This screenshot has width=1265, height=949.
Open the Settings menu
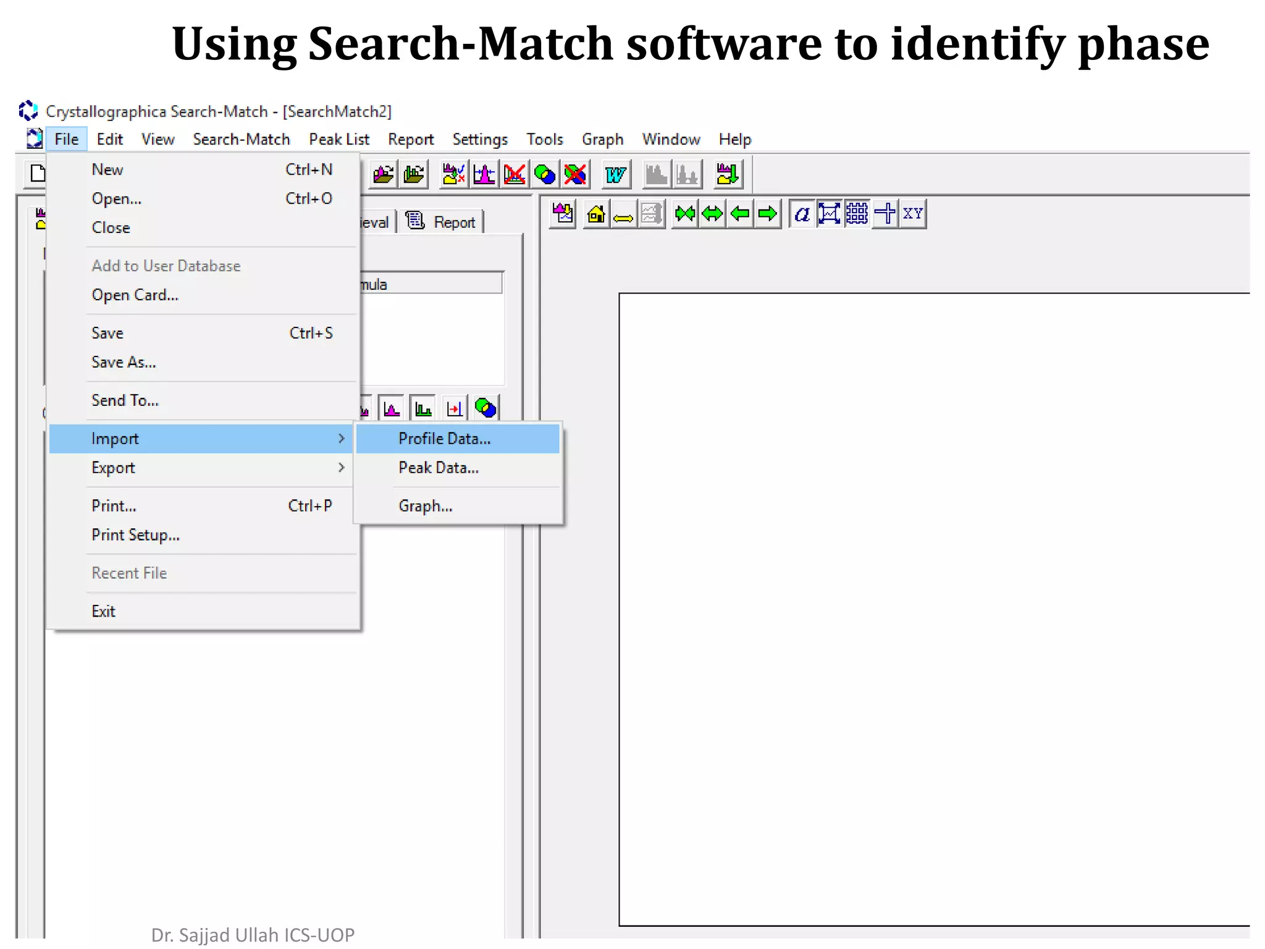[480, 139]
